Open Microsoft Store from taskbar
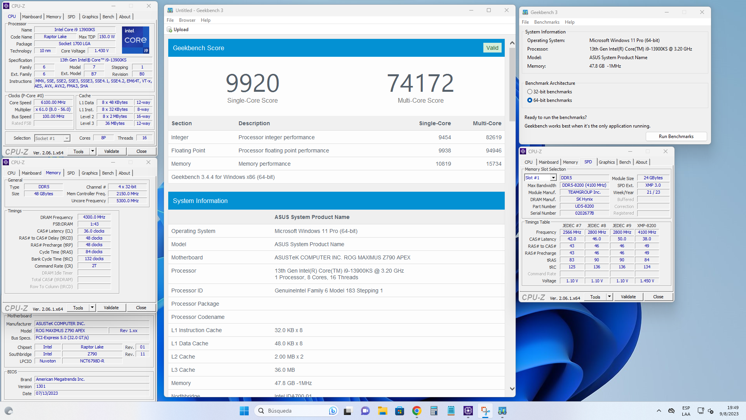The width and height of the screenshot is (746, 420). [x=399, y=411]
